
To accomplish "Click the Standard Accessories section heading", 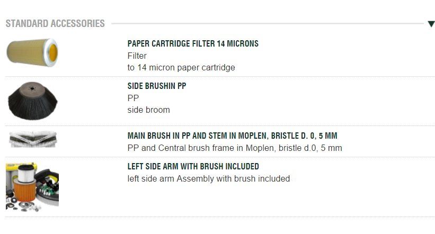I will pos(55,24).
